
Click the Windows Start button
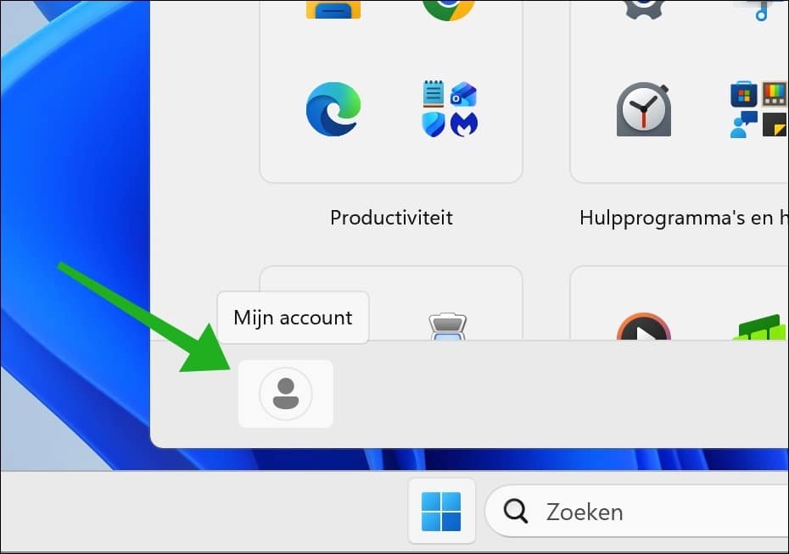[x=441, y=512]
